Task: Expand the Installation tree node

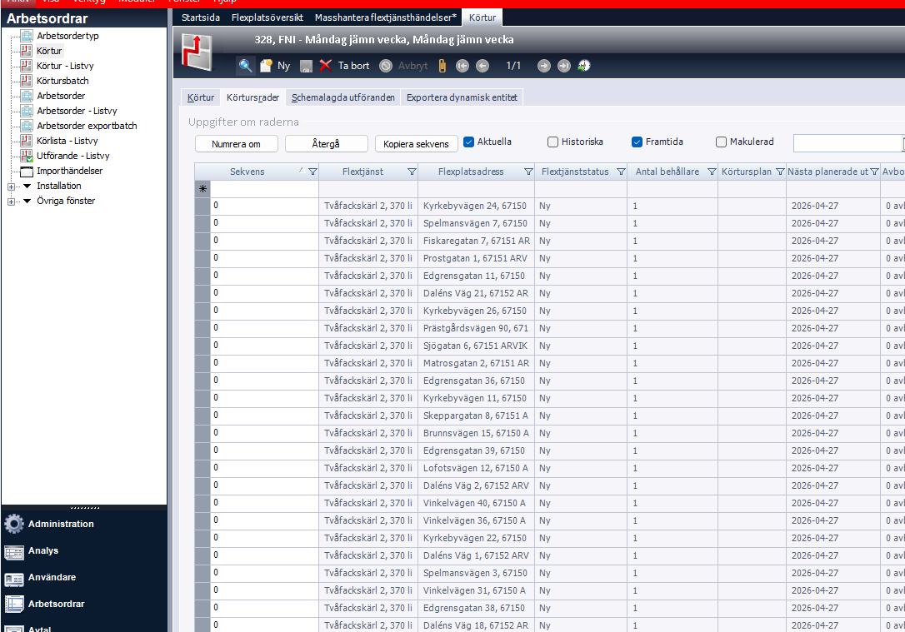Action: point(12,186)
